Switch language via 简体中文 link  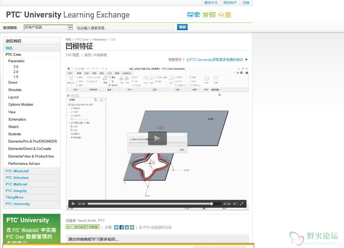pyautogui.click(x=211, y=3)
